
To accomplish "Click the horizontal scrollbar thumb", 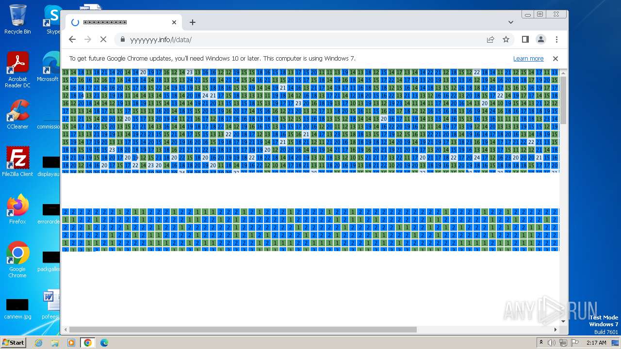I will tap(243, 330).
